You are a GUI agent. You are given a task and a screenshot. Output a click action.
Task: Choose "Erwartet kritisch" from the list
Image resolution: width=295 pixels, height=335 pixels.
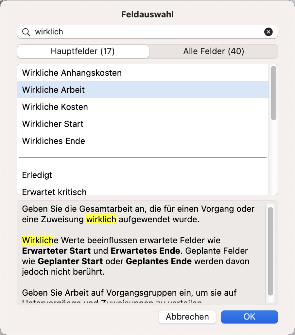(54, 192)
